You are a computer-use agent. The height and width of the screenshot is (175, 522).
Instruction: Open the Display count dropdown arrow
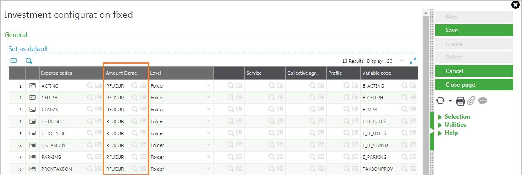coord(401,61)
